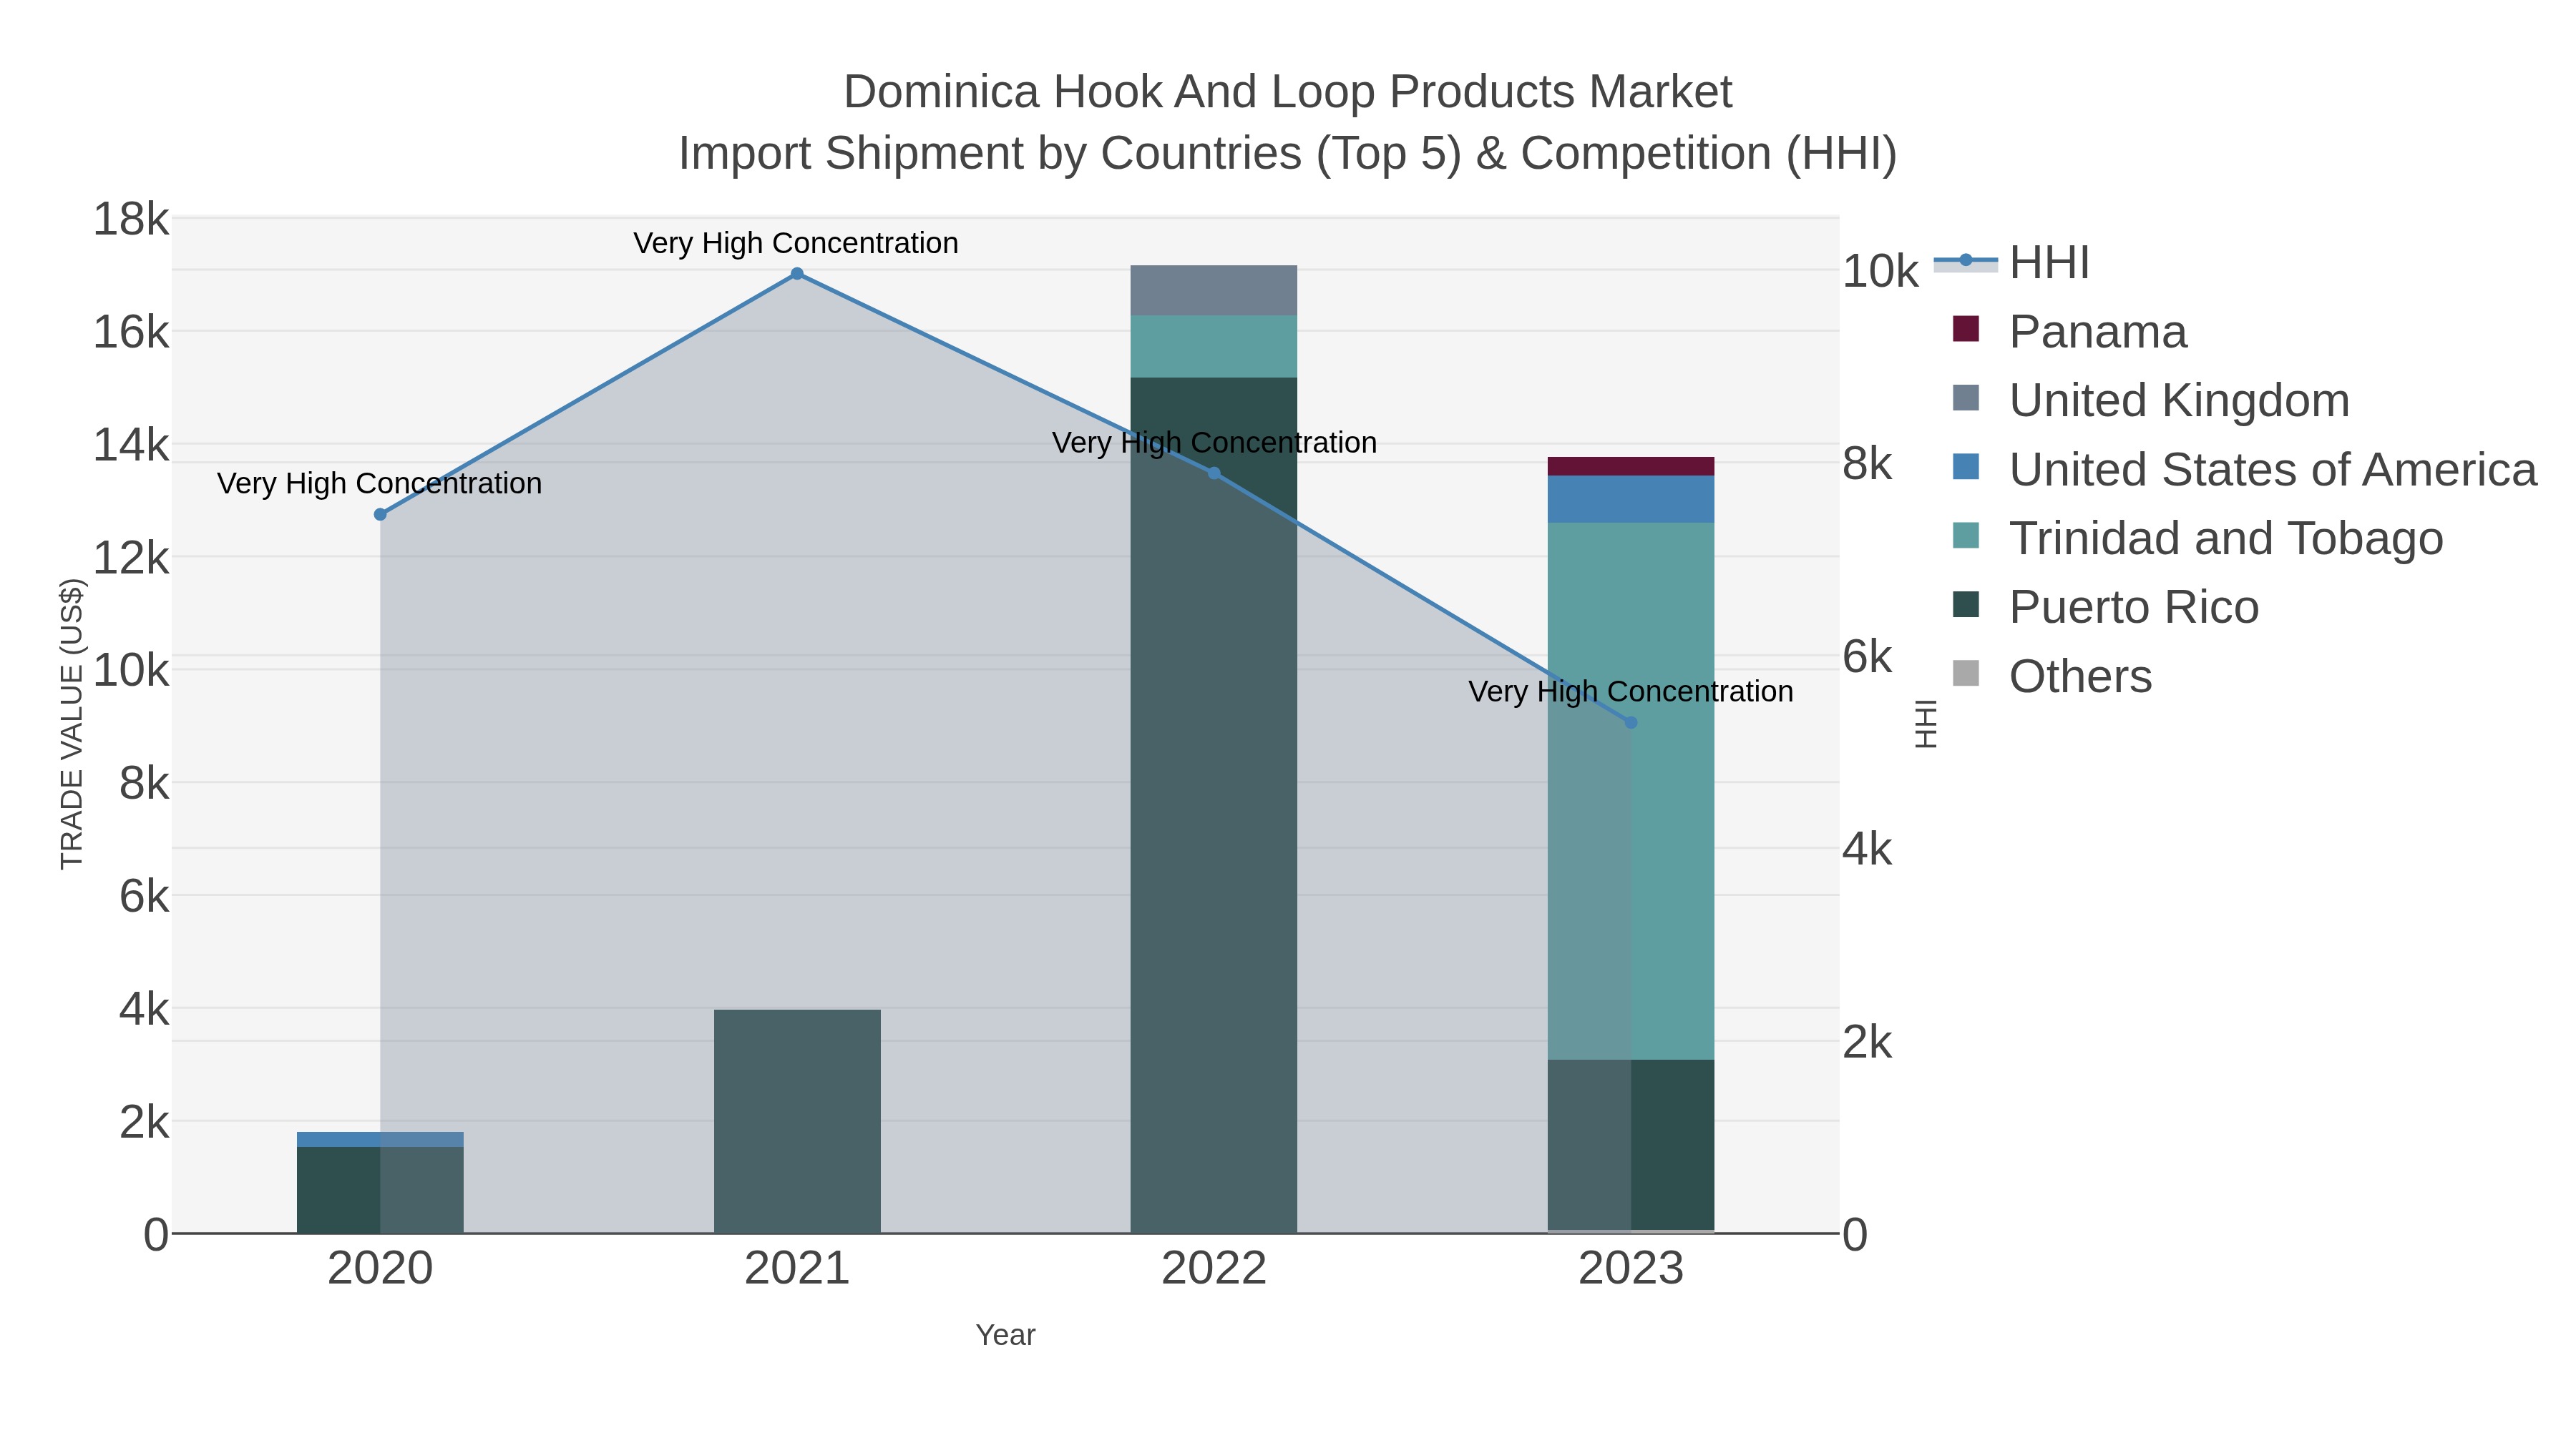
Task: Click the HHI line marker icon in legend
Action: click(1966, 261)
